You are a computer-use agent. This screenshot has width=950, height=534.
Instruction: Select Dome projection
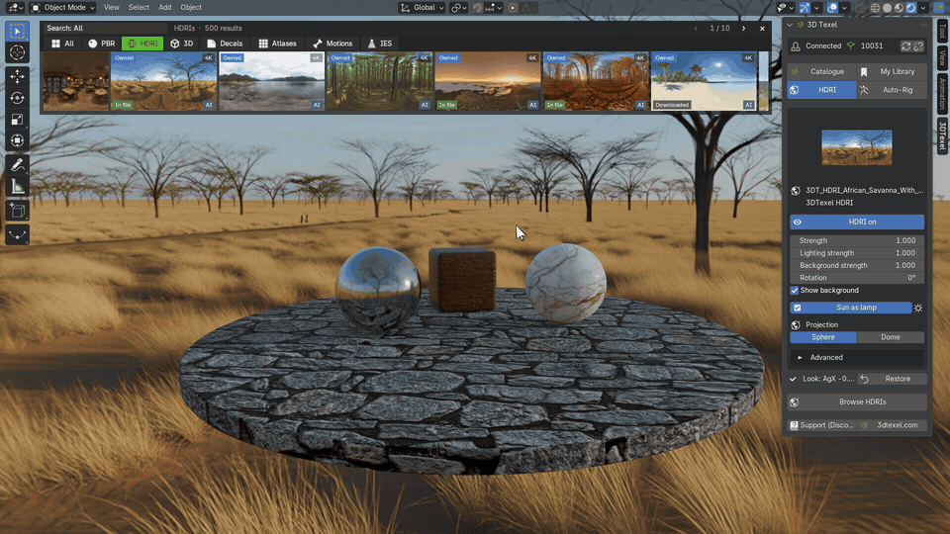(x=890, y=337)
